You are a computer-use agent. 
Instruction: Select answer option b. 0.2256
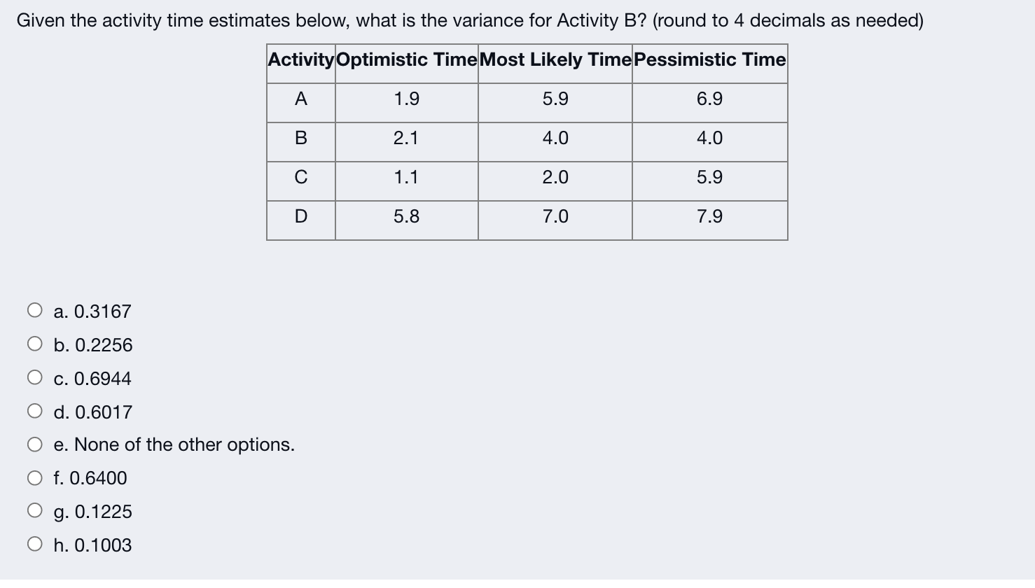click(34, 344)
